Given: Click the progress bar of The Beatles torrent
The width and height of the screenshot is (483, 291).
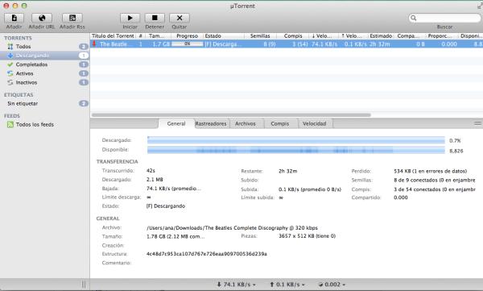Looking at the screenshot, I should click(x=188, y=44).
